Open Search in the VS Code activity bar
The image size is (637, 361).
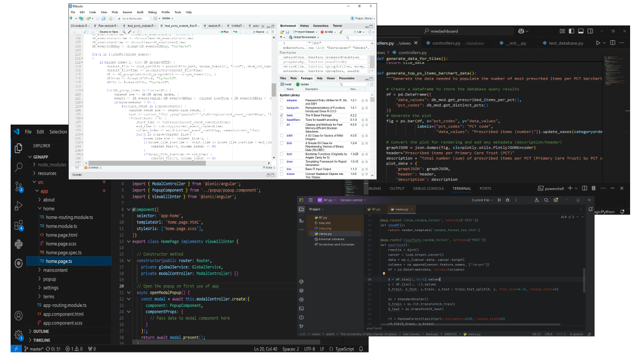click(19, 168)
